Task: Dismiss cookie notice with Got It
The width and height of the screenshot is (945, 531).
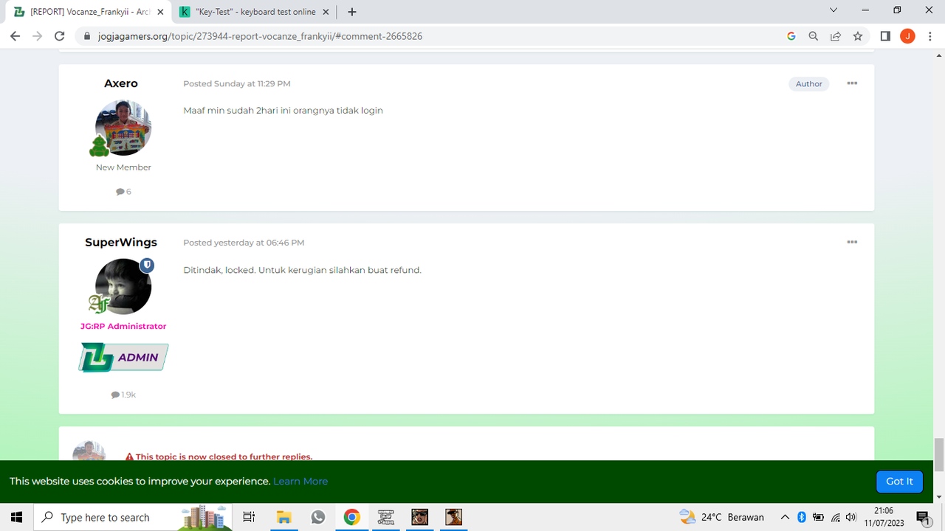Action: click(899, 481)
